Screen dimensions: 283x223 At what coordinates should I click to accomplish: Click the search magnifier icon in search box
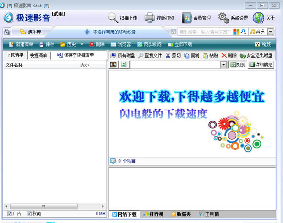[243, 32]
